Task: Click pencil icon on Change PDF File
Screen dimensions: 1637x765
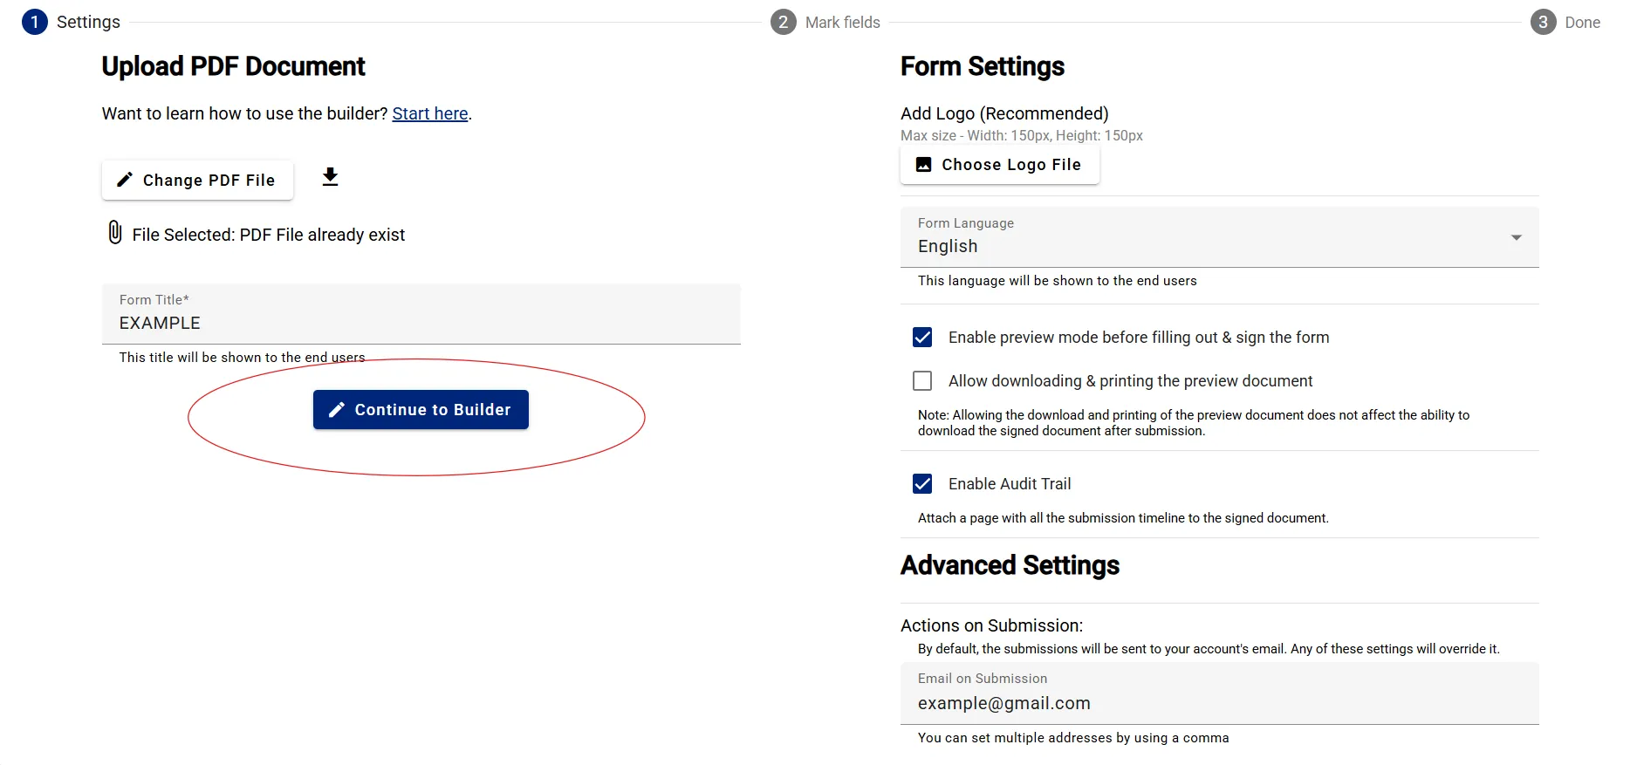Action: [125, 180]
